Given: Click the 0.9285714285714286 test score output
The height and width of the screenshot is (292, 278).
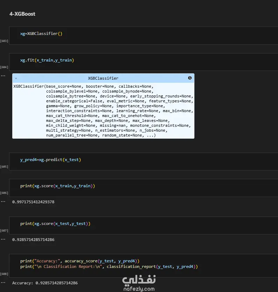Looking at the screenshot, I should 33,240.
